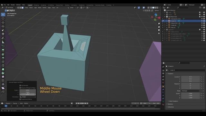Switch perspective/orthographic grid icon
Screen dimensions: 206x116
[159, 34]
